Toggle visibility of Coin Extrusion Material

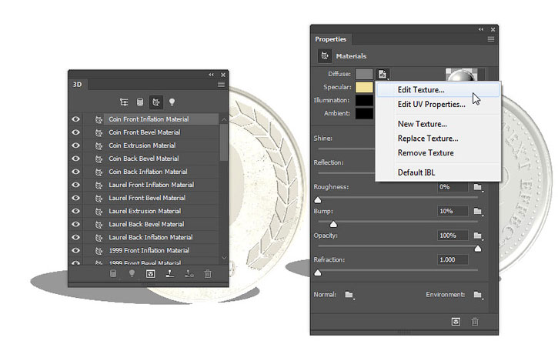pyautogui.click(x=76, y=145)
